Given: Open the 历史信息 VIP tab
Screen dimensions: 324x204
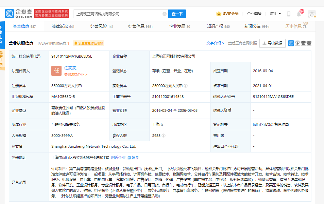Looking at the screenshot, I should [x=296, y=26].
